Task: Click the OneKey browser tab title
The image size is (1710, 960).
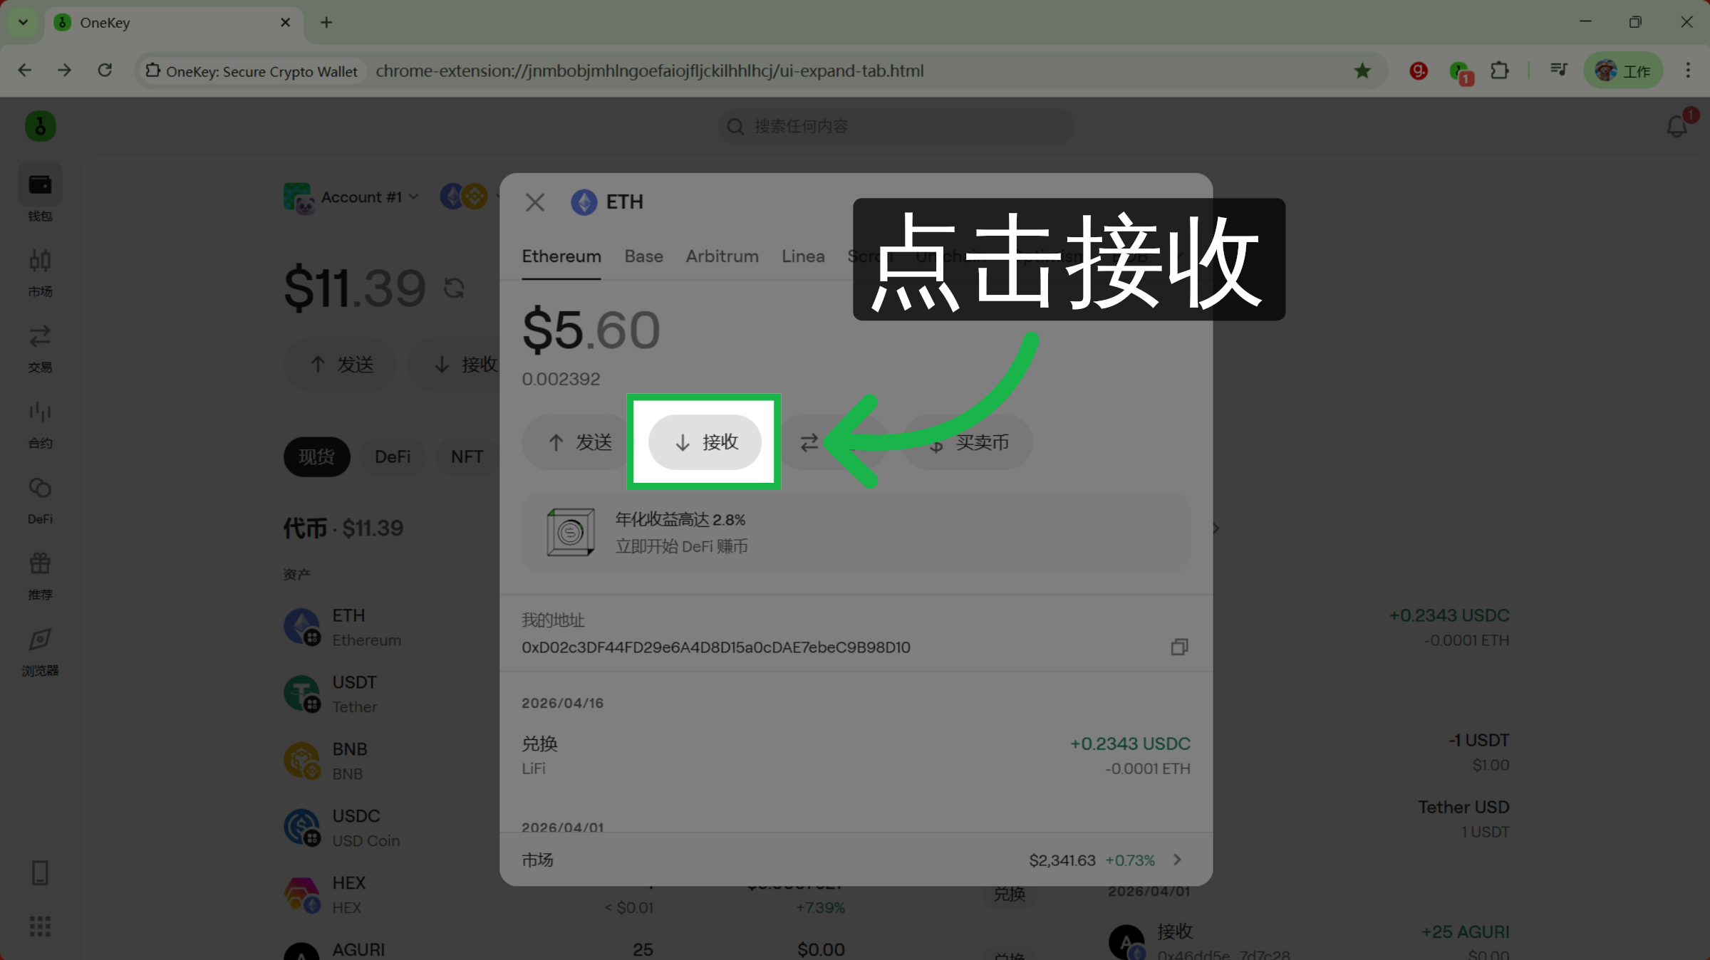Action: [105, 23]
